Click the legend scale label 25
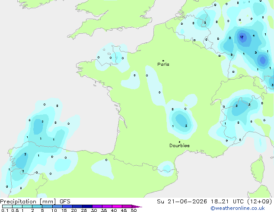 coord(84,210)
